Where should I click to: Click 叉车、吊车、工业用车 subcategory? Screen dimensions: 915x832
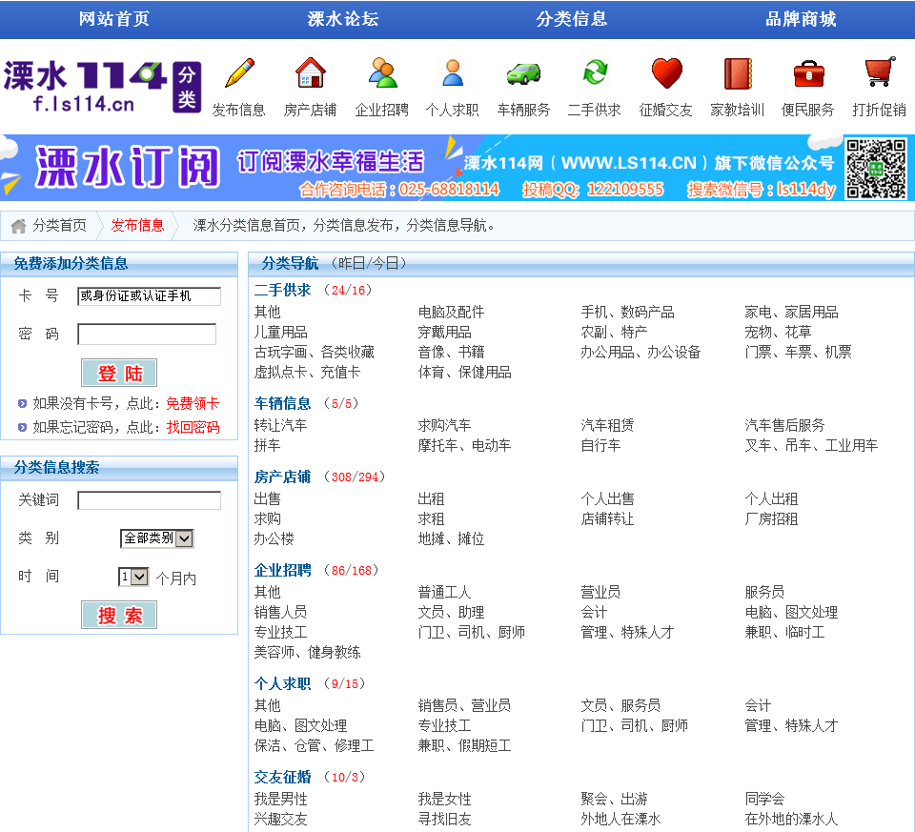click(812, 445)
